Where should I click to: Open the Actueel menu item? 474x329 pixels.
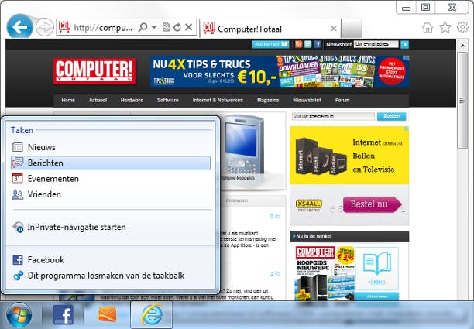98,101
